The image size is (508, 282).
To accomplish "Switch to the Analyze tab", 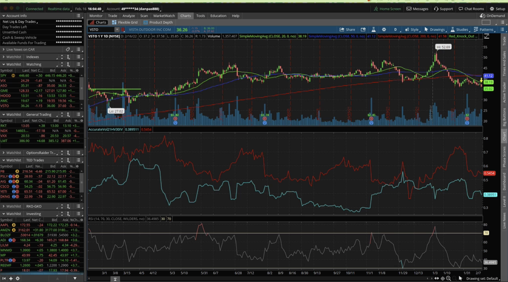I will (129, 16).
